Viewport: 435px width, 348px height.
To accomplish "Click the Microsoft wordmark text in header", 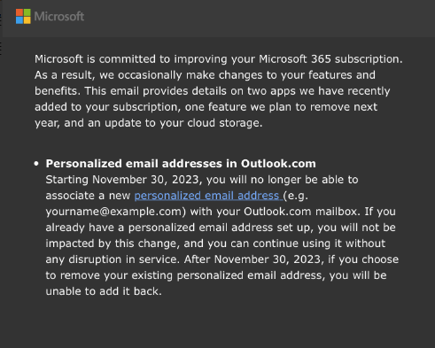I will [59, 16].
